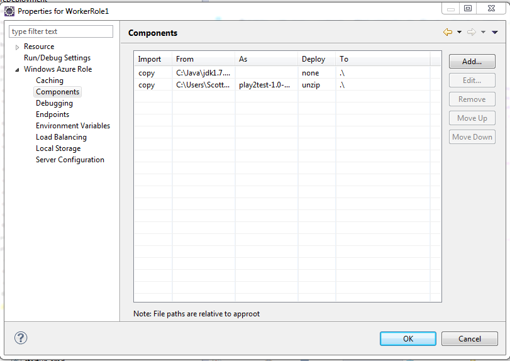This screenshot has height=361, width=510.
Task: Close the Properties dialog window
Action: click(492, 8)
